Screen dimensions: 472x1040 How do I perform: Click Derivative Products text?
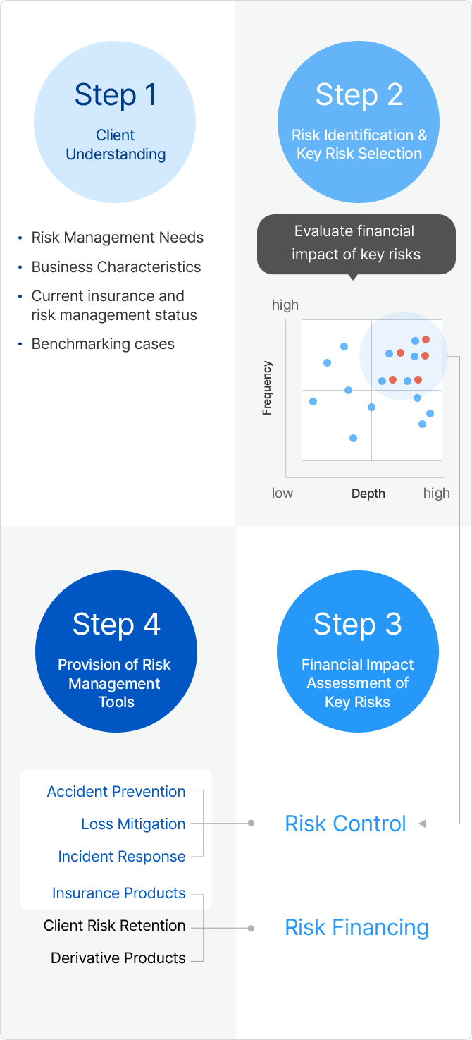click(118, 958)
